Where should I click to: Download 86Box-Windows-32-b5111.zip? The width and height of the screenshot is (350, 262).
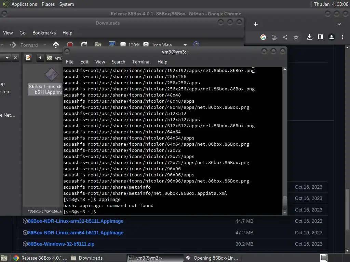click(61, 244)
